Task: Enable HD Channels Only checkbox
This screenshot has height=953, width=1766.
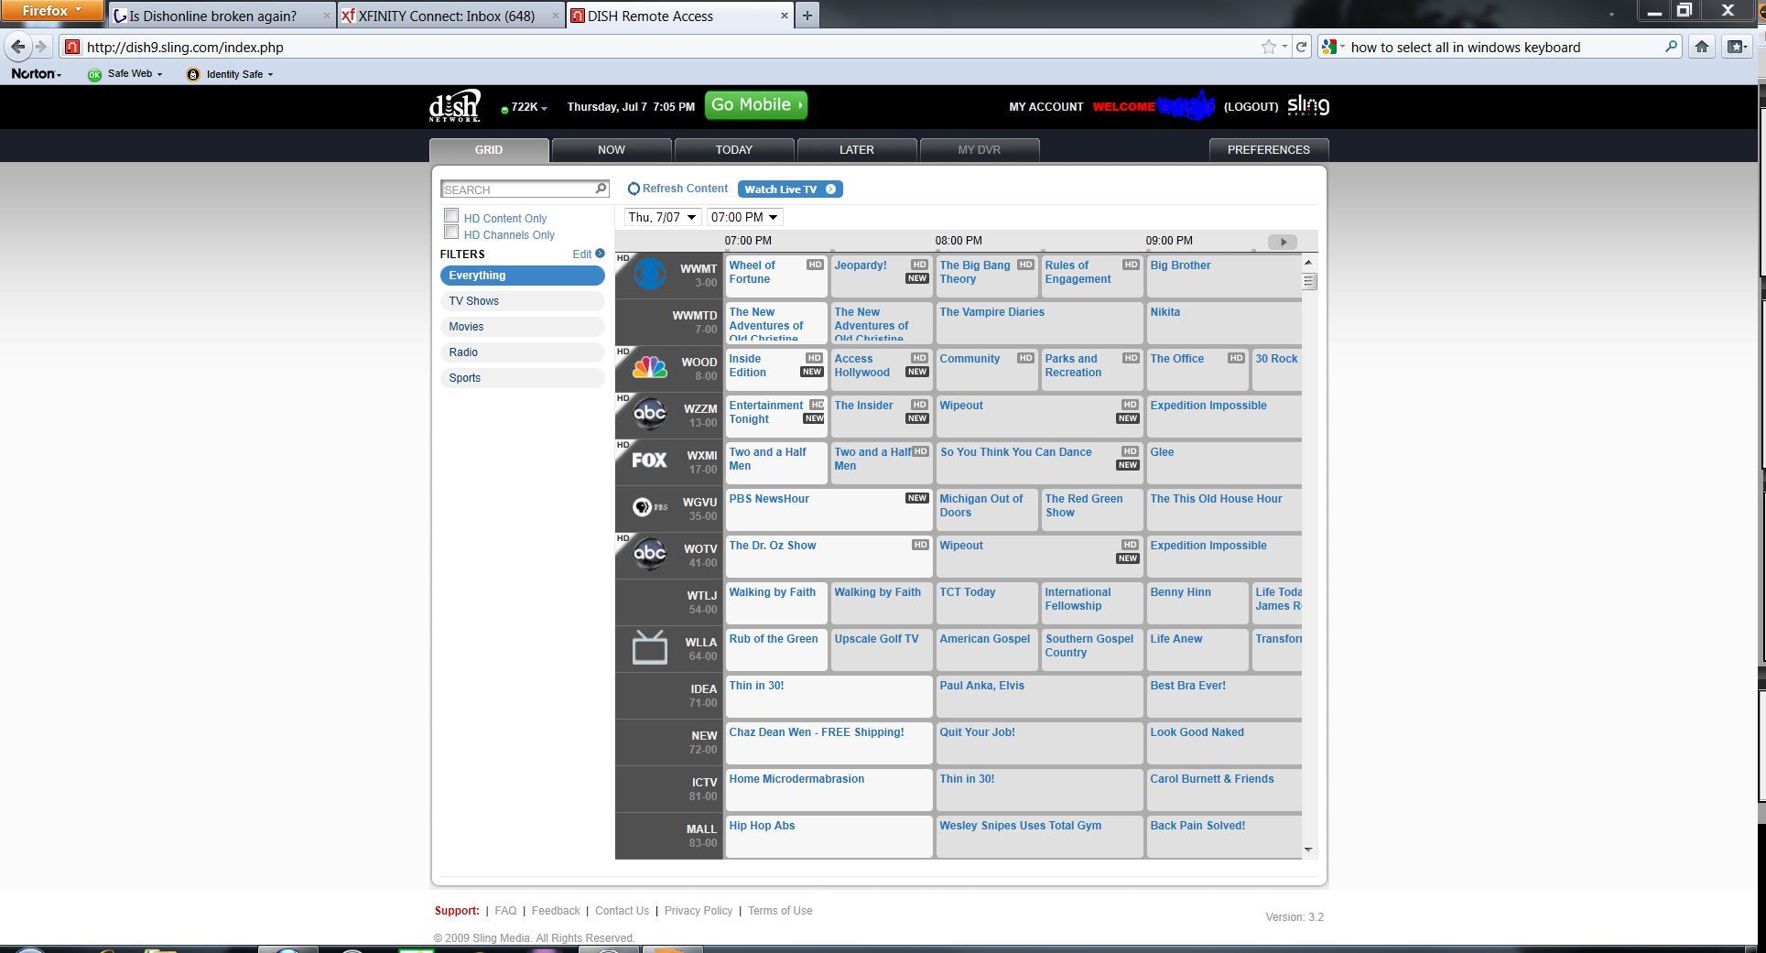Action: [x=450, y=233]
